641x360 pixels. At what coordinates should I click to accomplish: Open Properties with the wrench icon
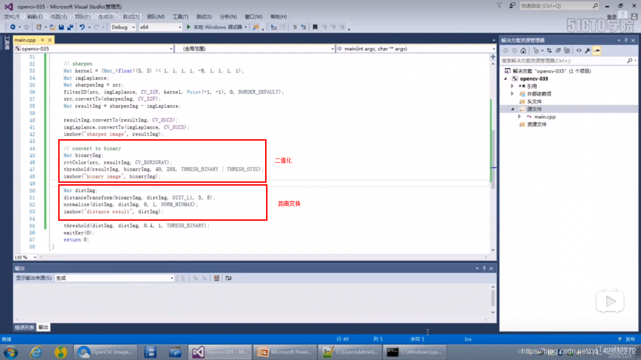[x=588, y=51]
